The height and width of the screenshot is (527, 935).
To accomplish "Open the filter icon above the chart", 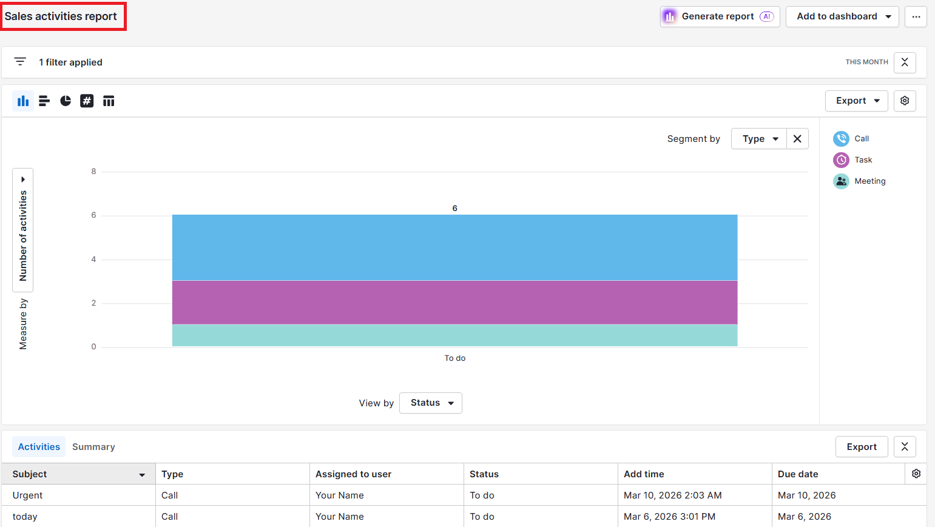I will [x=20, y=61].
